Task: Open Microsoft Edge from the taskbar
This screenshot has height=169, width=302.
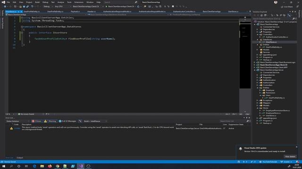Action: pos(34,166)
